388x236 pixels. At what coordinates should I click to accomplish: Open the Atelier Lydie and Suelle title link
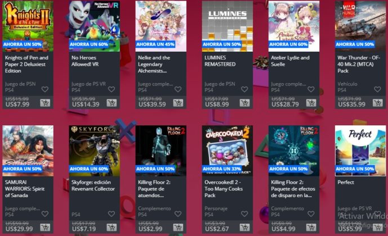[x=290, y=61]
